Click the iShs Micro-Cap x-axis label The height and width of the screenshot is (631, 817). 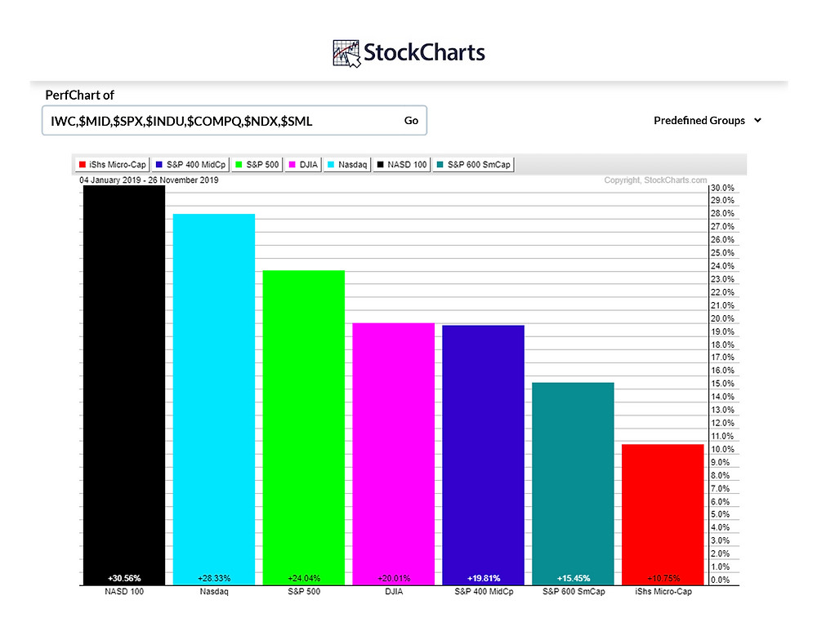pyautogui.click(x=663, y=592)
